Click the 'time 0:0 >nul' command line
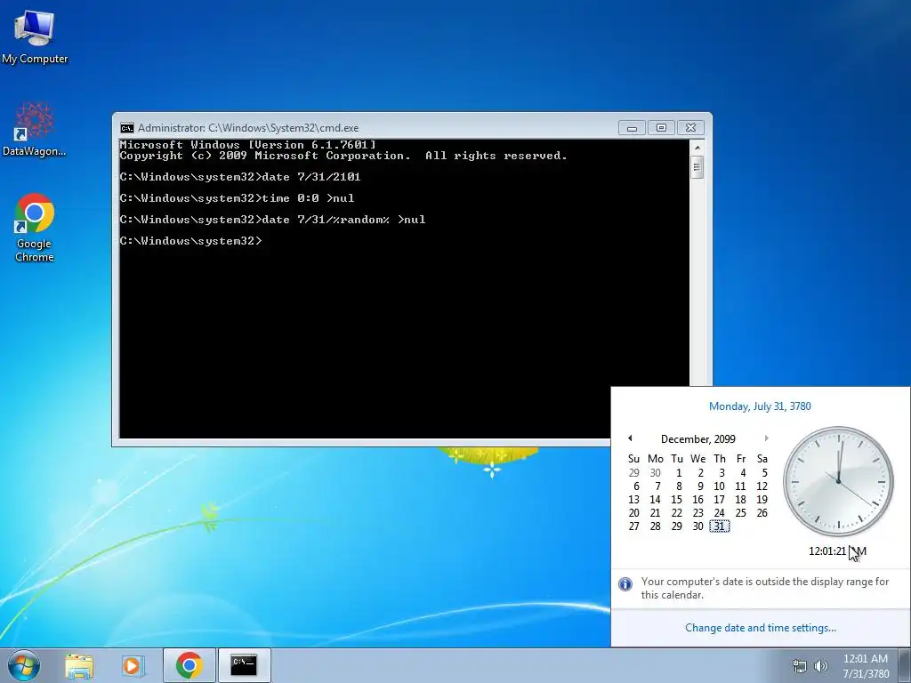This screenshot has height=683, width=911. [237, 198]
